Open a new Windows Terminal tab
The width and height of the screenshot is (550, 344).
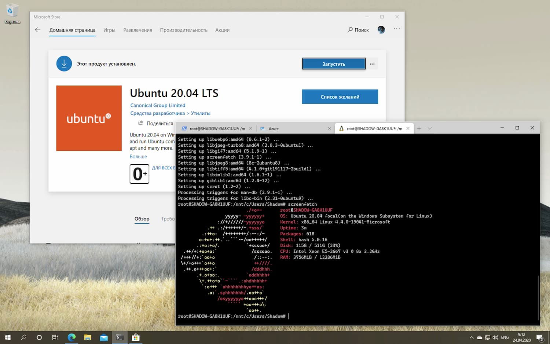tap(419, 128)
